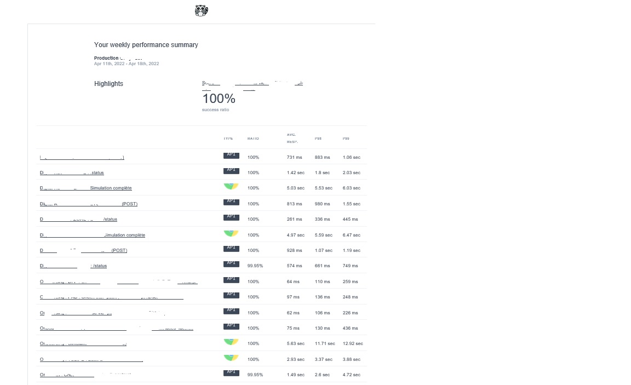Open the first (POST) check details link
This screenshot has width=631, height=385.
point(88,204)
